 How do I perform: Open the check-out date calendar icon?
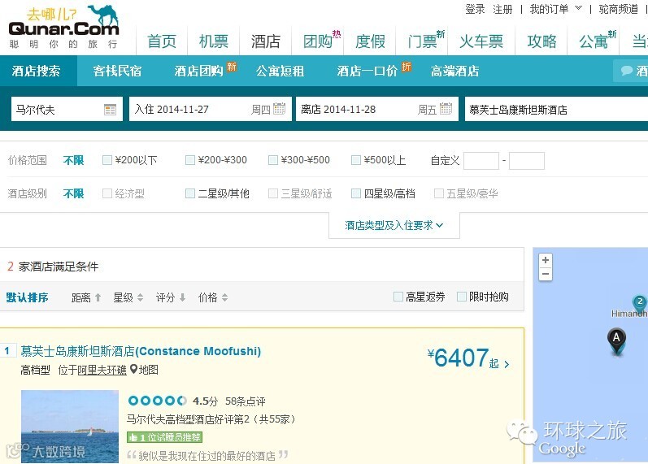446,109
